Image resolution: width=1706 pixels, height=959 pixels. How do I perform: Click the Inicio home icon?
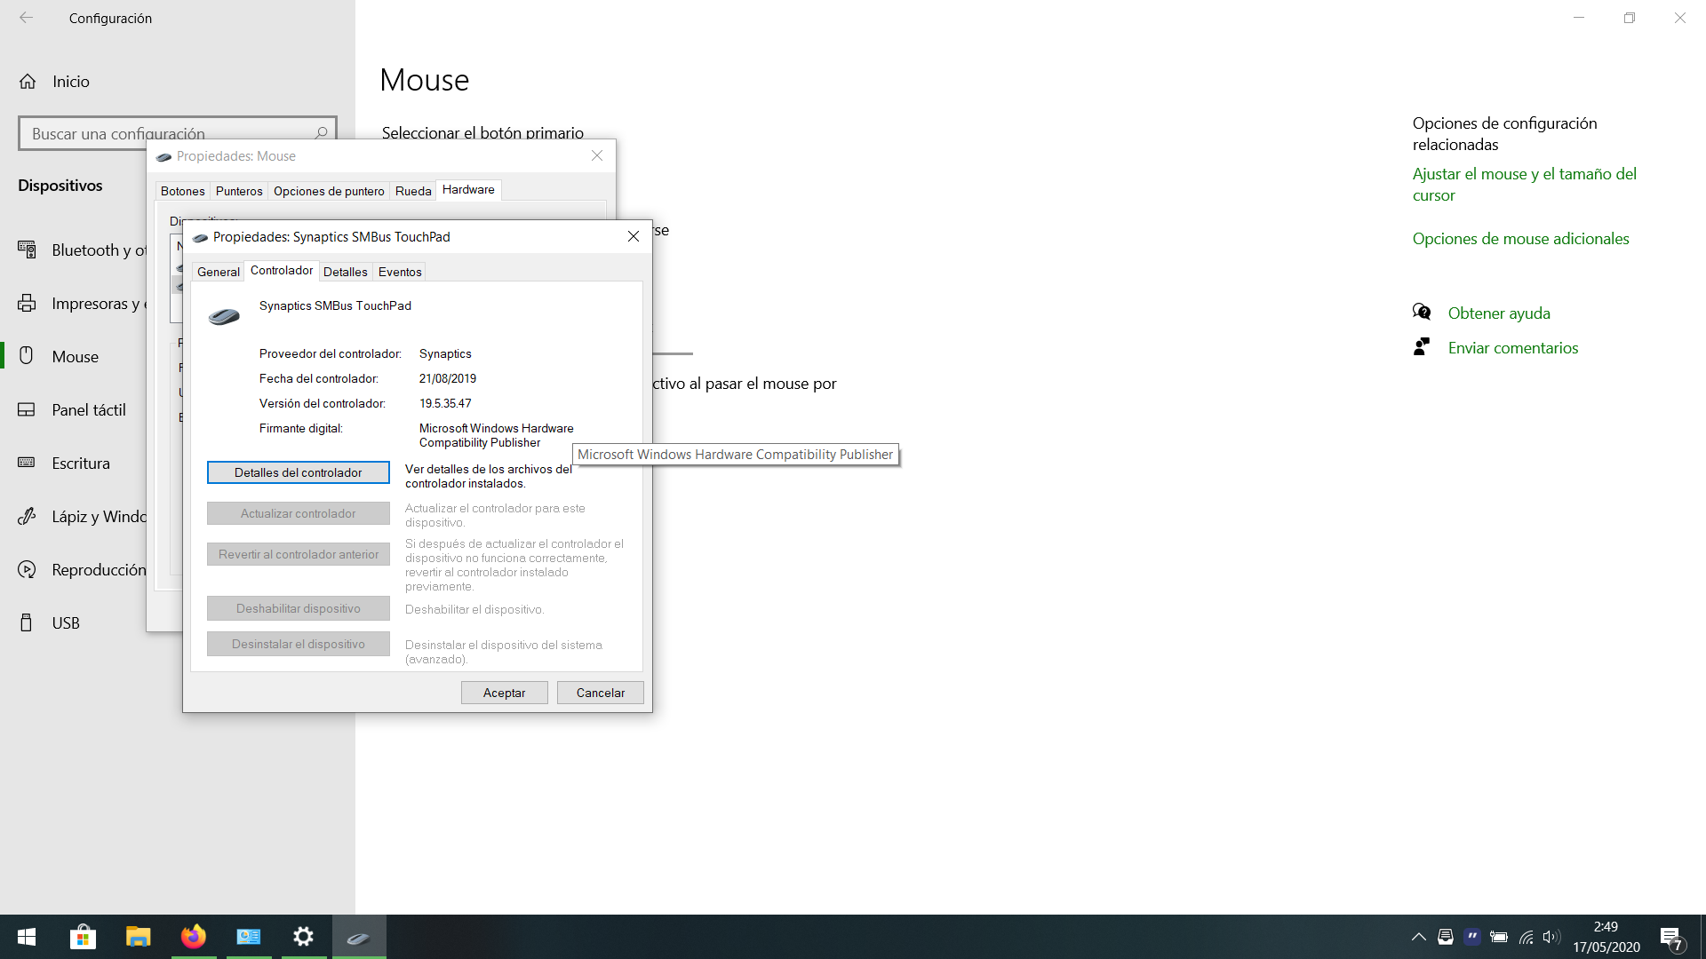[28, 82]
